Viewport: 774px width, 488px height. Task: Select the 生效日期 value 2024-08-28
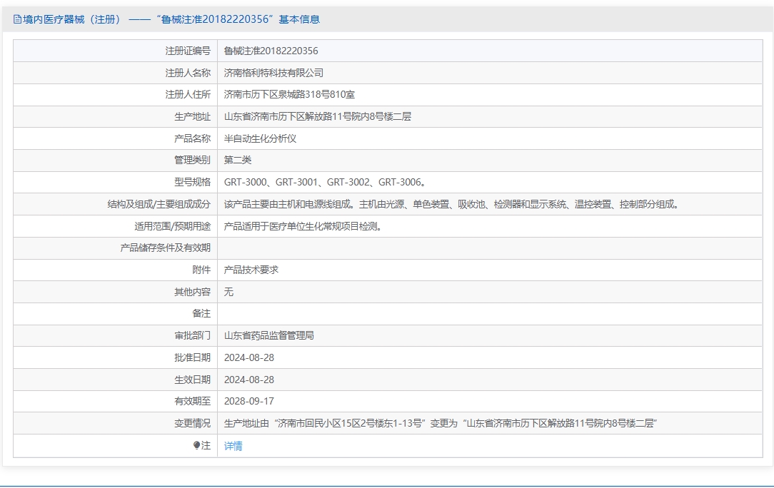coord(248,380)
